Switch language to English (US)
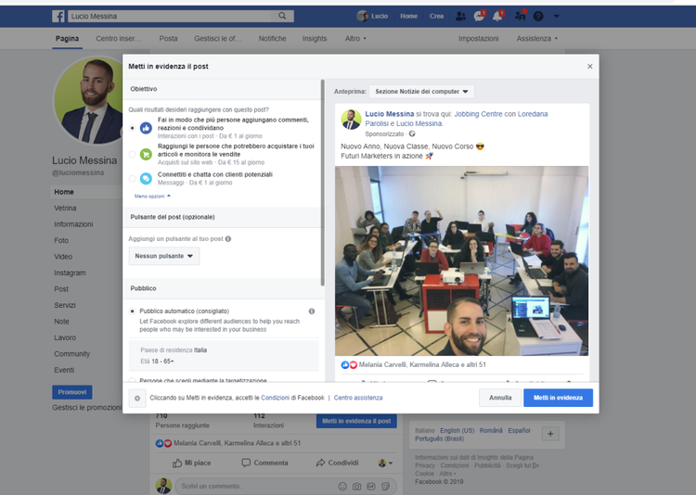Viewport: 696px width, 495px height. pos(458,430)
